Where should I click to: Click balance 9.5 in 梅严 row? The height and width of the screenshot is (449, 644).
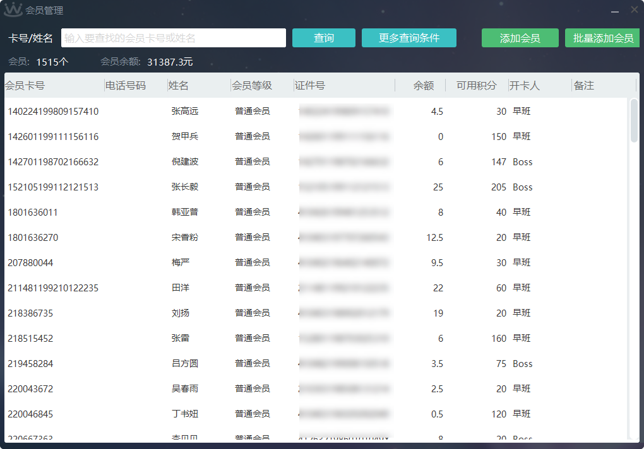pos(437,263)
